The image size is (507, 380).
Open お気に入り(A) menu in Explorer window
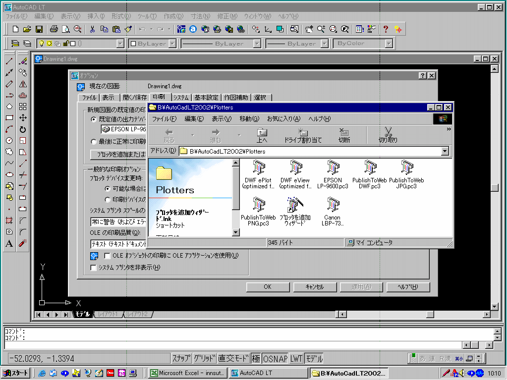[x=283, y=119]
